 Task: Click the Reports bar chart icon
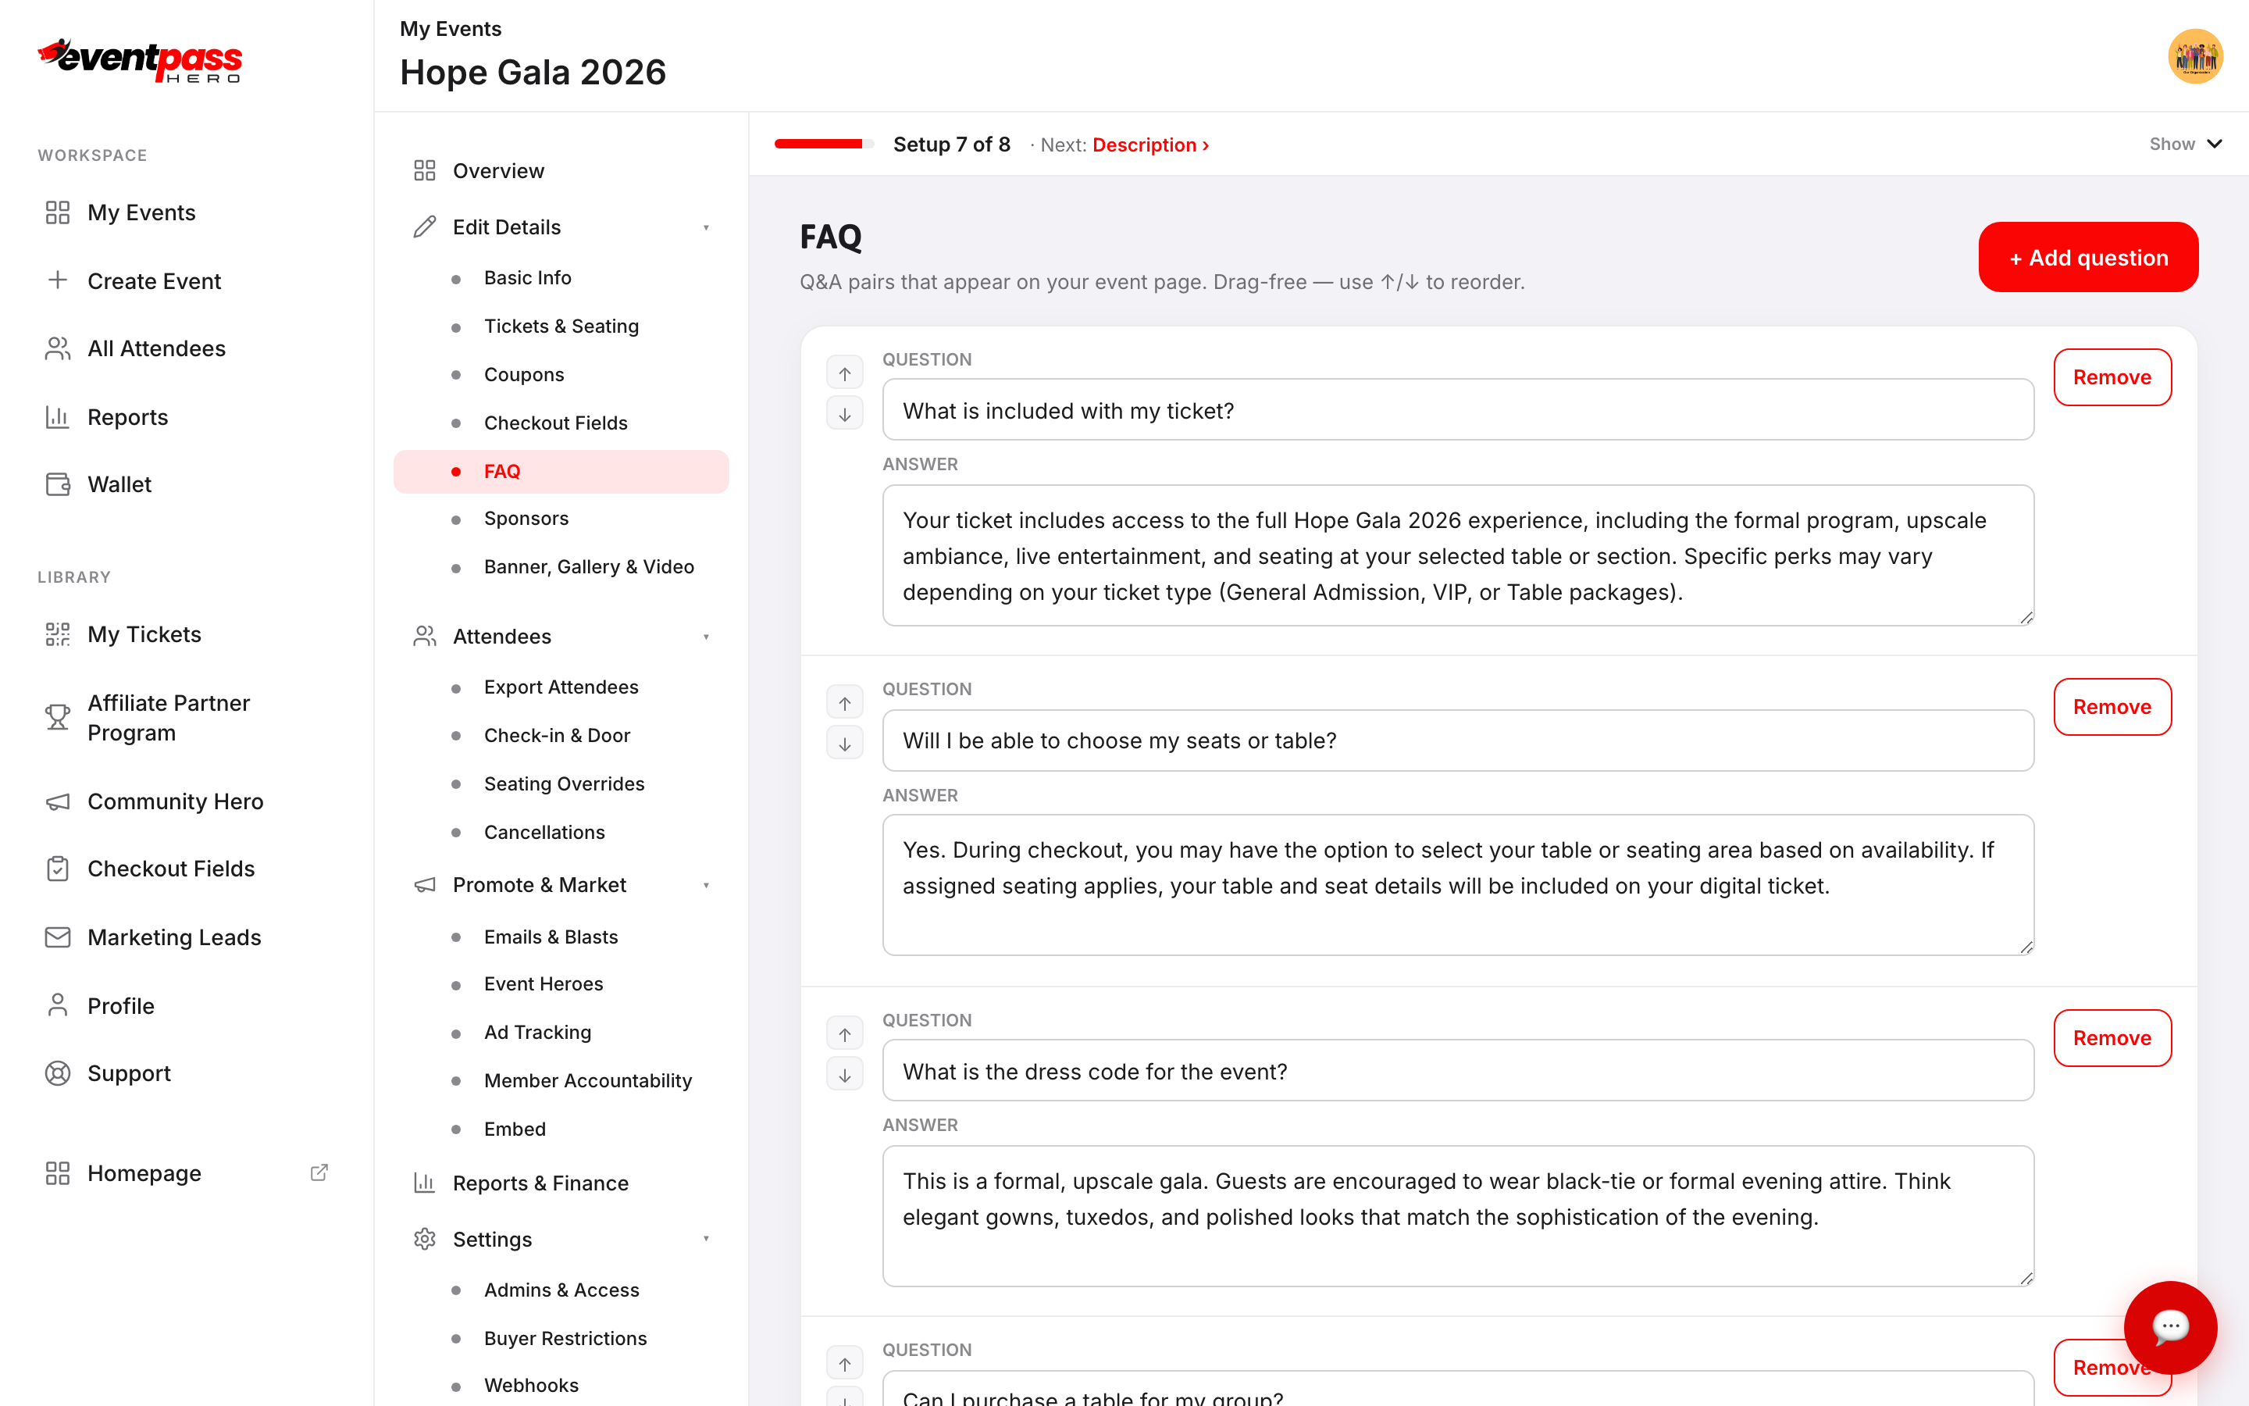[x=58, y=416]
